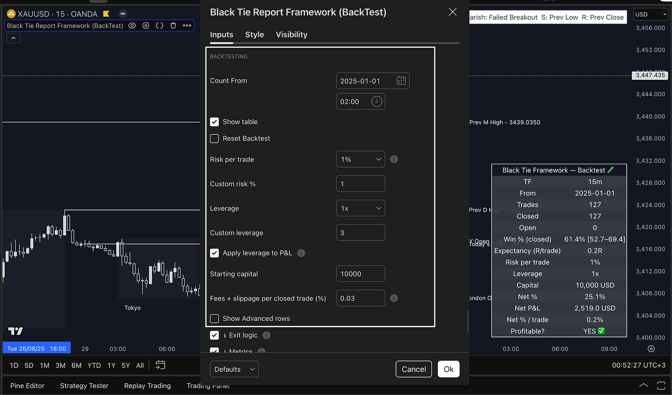
Task: Open chart scale settings gear icon
Action: click(x=651, y=349)
